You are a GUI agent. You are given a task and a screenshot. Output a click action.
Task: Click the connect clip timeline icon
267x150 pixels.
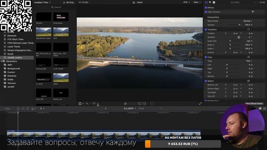click(18, 108)
